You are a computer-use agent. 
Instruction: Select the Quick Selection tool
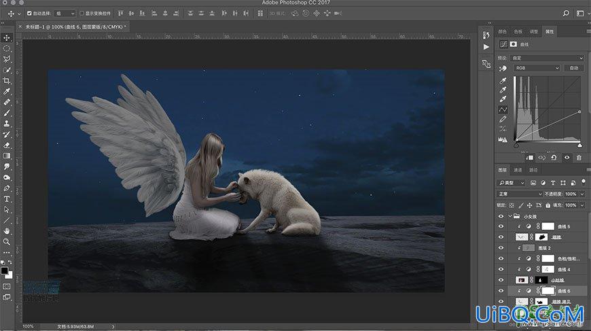(7, 70)
